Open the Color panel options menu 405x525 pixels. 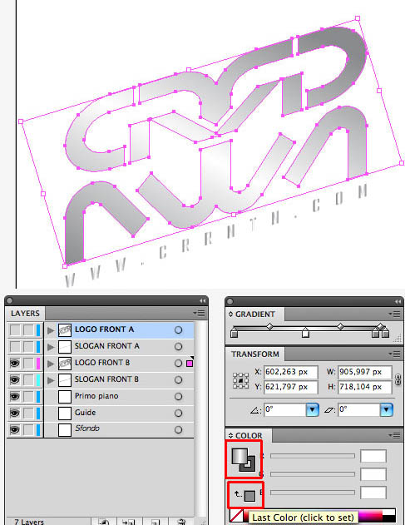(395, 435)
